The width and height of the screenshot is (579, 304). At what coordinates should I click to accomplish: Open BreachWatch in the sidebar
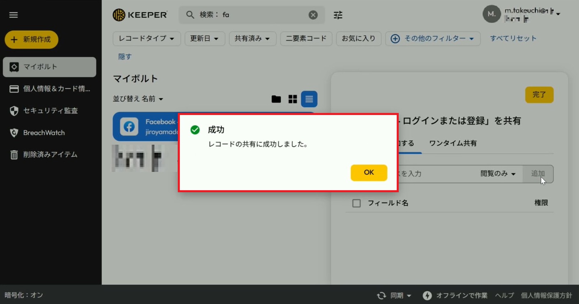pyautogui.click(x=44, y=133)
